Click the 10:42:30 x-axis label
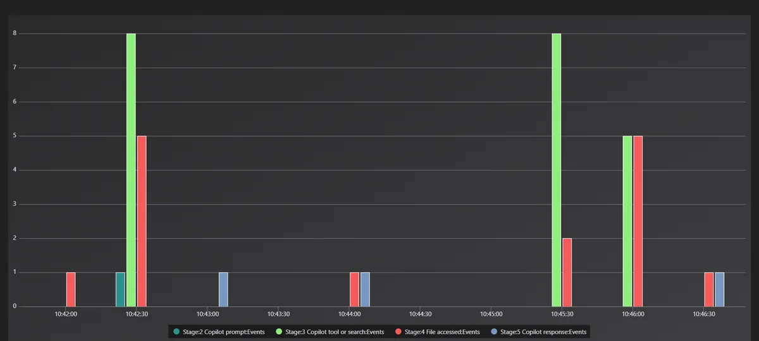 pyautogui.click(x=137, y=314)
